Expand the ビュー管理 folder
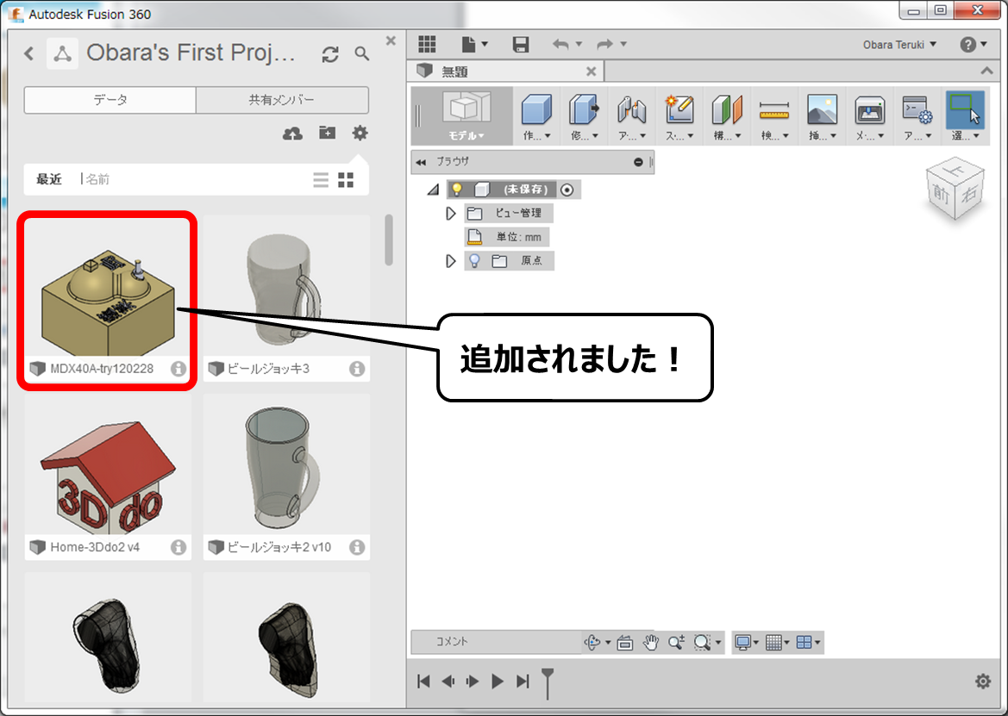 tap(451, 213)
